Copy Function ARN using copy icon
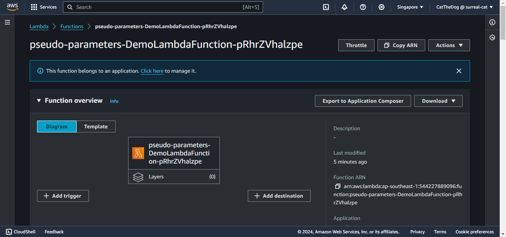Image resolution: width=506 pixels, height=237 pixels. (x=337, y=186)
